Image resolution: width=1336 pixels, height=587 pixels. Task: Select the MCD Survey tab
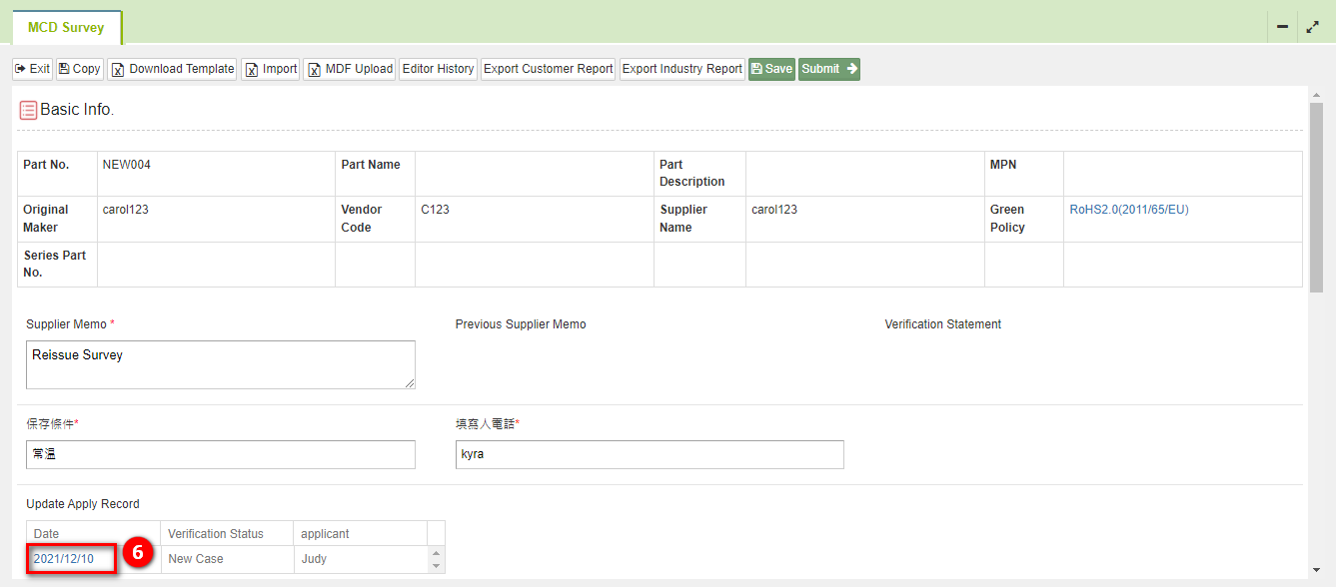pyautogui.click(x=66, y=28)
